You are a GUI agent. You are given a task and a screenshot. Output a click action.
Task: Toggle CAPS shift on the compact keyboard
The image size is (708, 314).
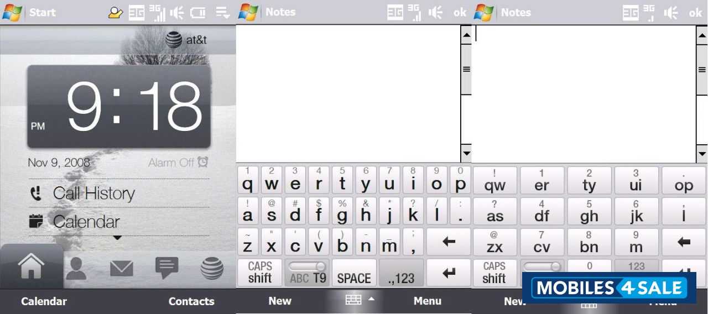point(494,273)
